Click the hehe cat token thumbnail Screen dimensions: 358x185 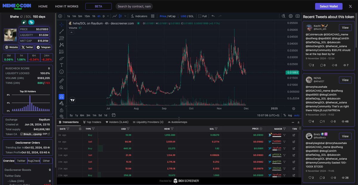pyautogui.click(x=10, y=35)
